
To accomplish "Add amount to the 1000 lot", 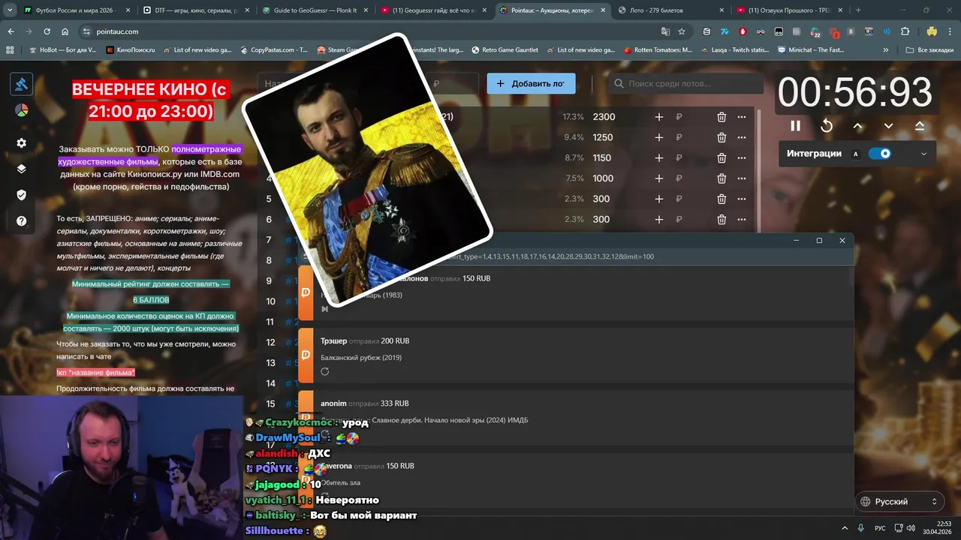I will 658,178.
